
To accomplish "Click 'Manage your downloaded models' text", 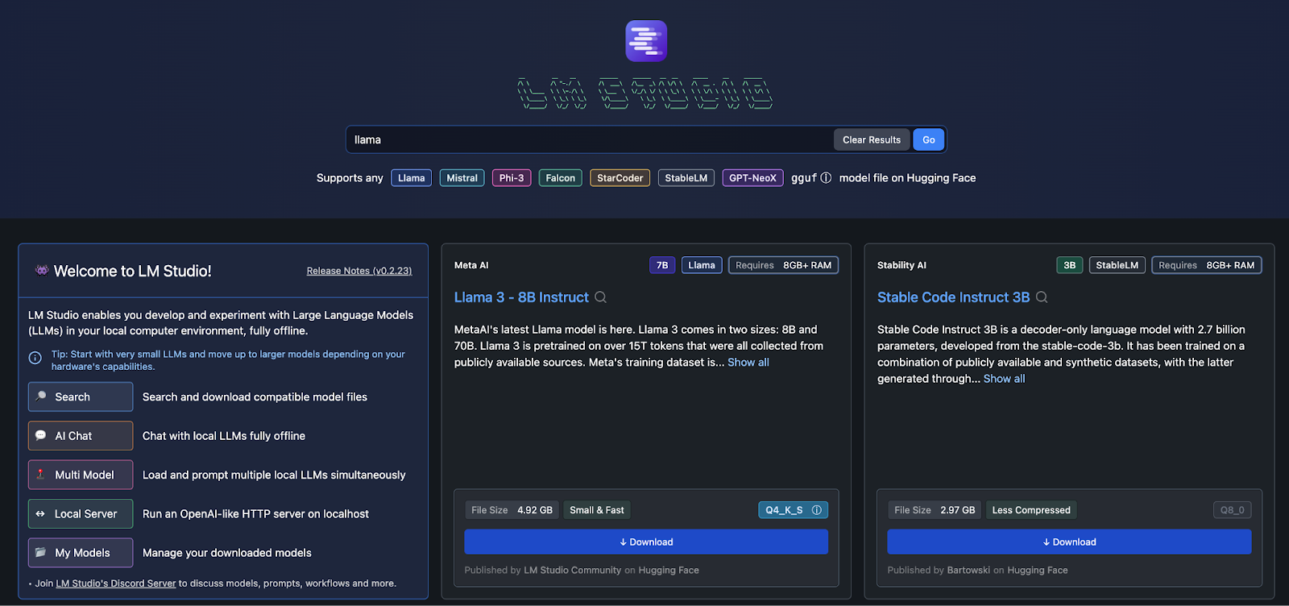I will point(227,553).
